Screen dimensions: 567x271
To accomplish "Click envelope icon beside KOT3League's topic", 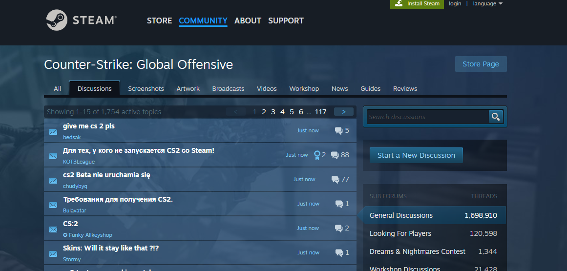I will click(53, 156).
